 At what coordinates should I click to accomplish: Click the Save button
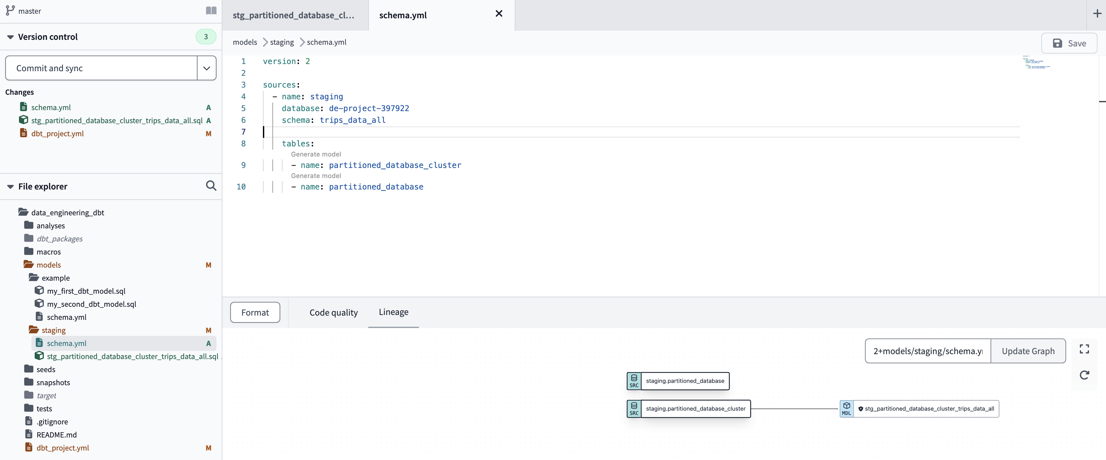[x=1069, y=43]
